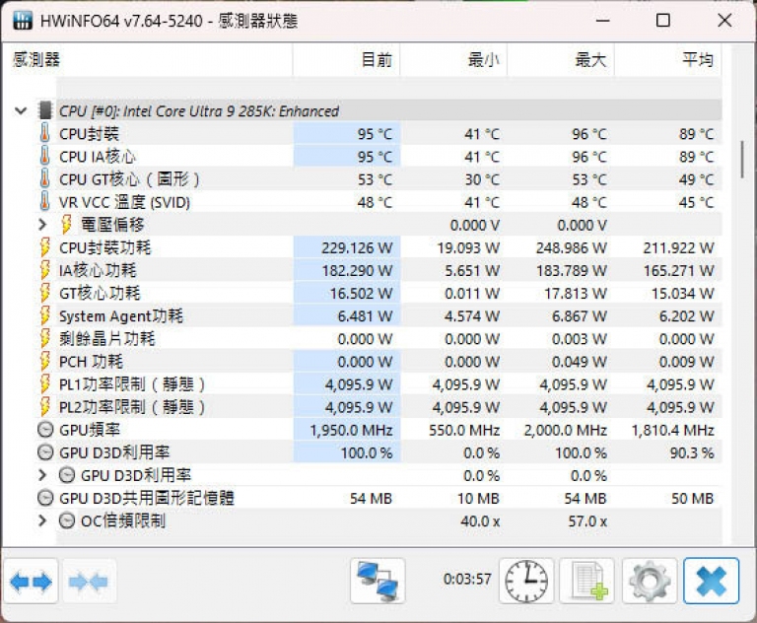The width and height of the screenshot is (757, 623).
Task: Click current value 229.126 W
Action: [357, 247]
